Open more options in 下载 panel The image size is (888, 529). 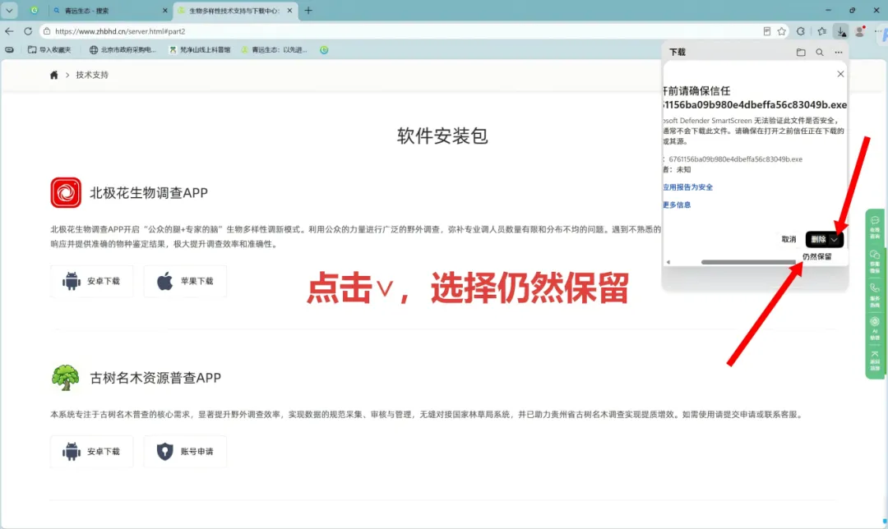(838, 52)
